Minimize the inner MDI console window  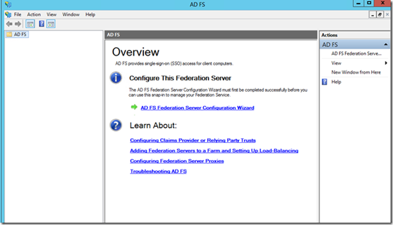click(372, 15)
